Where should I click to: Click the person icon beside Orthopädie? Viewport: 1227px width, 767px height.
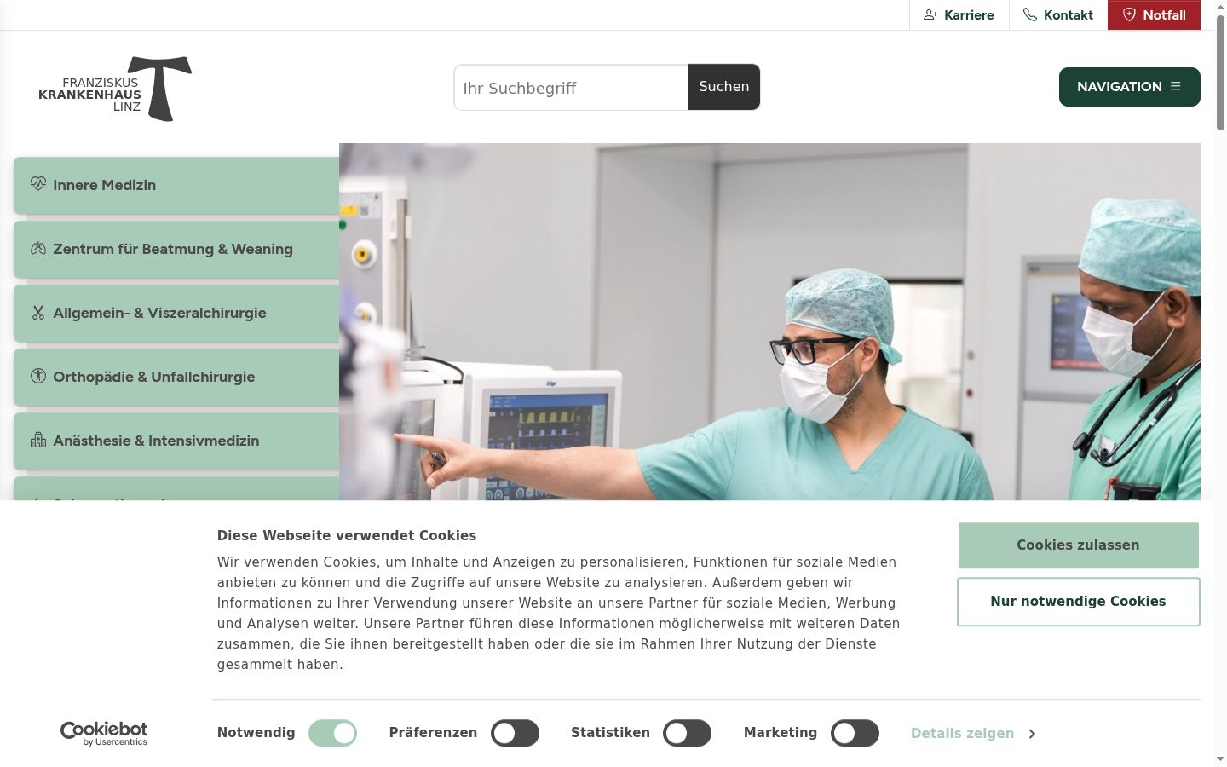tap(38, 376)
